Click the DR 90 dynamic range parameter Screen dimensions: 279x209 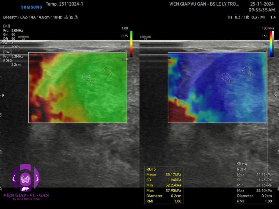click(9, 39)
